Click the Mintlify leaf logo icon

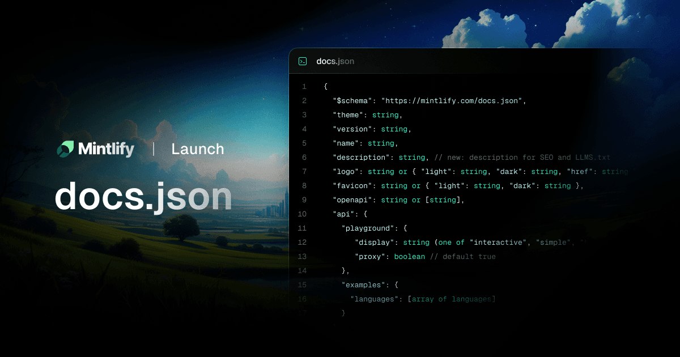[x=65, y=149]
